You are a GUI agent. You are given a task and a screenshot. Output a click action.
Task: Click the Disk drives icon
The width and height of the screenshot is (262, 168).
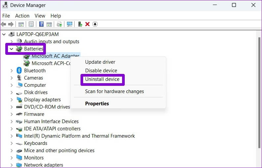point(19,93)
